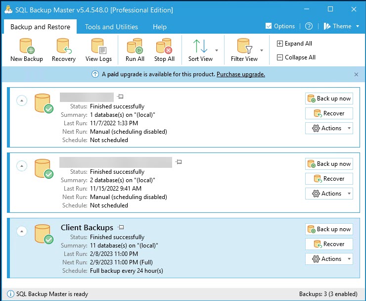Click Recover for the 1 database(s) job

click(x=329, y=113)
